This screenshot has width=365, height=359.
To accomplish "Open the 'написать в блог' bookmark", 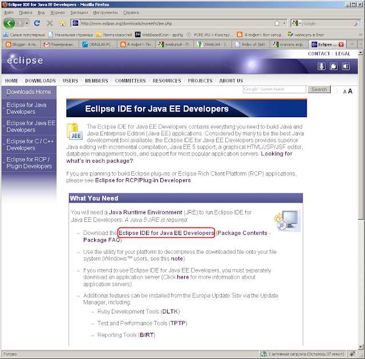I will coord(306,35).
